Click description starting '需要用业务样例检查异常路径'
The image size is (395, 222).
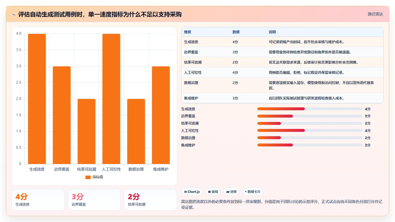pyautogui.click(x=310, y=52)
